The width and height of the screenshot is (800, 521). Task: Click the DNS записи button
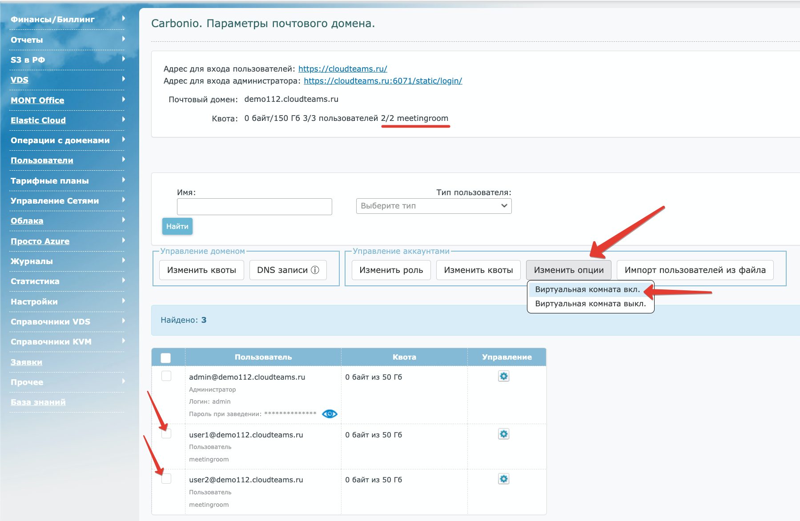tap(288, 270)
